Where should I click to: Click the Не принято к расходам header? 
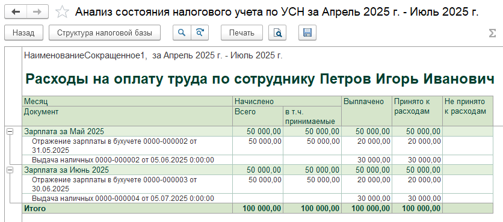pos(468,111)
